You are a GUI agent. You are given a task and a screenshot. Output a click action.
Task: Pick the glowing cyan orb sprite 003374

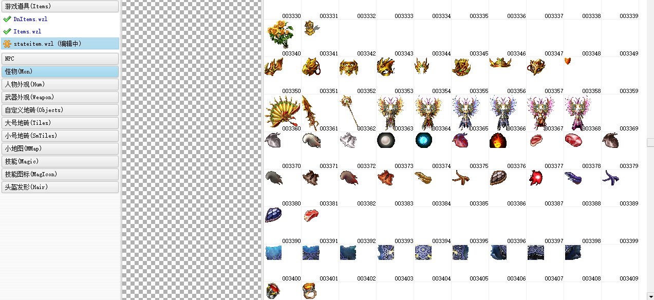pyautogui.click(x=424, y=140)
